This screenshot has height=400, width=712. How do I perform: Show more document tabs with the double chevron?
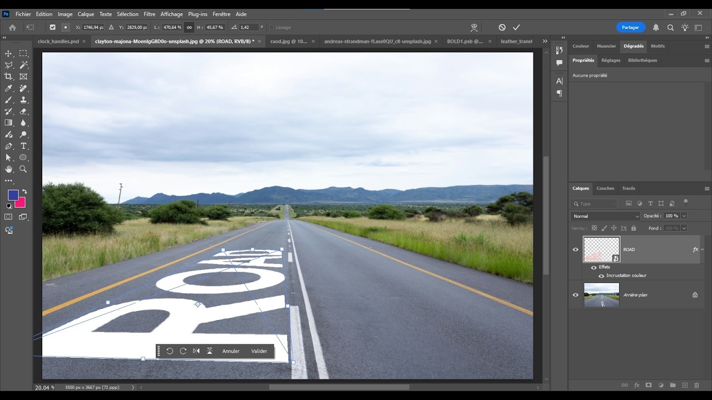tap(545, 41)
